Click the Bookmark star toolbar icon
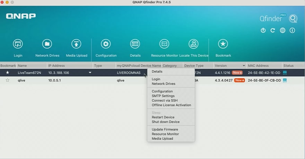 coord(223,44)
